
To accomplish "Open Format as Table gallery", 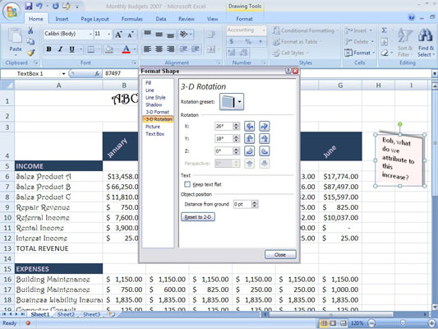I will [x=297, y=42].
